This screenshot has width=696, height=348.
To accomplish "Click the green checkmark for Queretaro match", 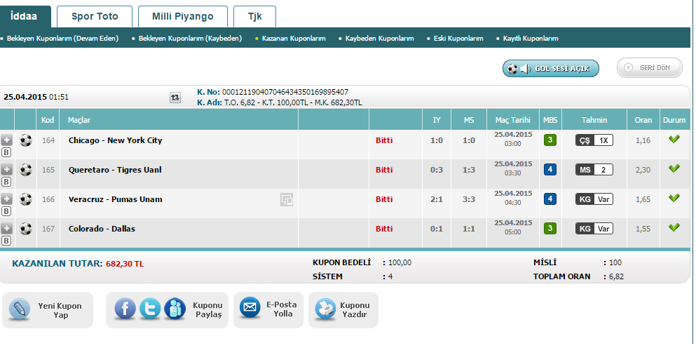I will [x=674, y=168].
